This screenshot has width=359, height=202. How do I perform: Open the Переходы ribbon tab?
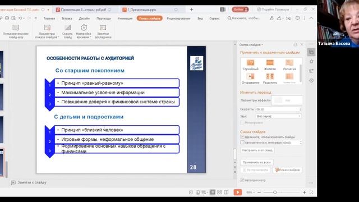tap(103, 19)
